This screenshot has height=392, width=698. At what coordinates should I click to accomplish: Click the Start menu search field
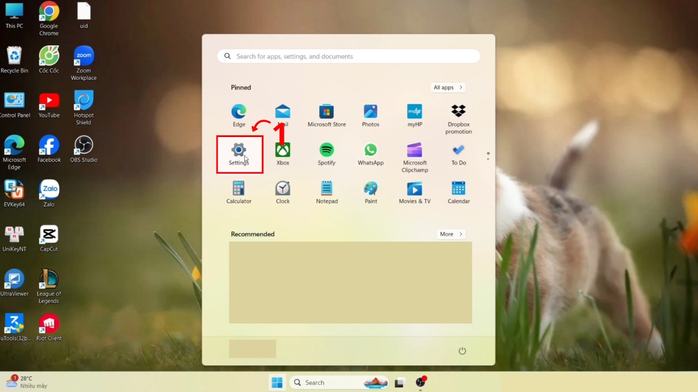349,56
